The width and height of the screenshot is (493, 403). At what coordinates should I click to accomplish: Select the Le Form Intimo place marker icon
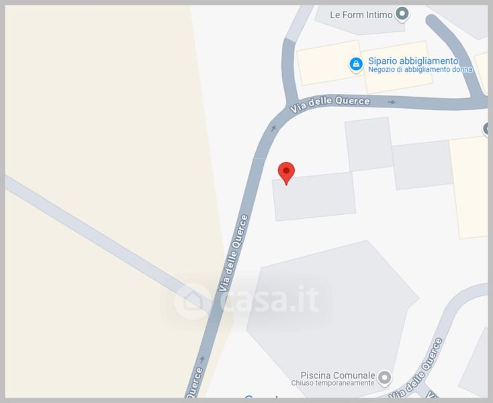coord(402,14)
